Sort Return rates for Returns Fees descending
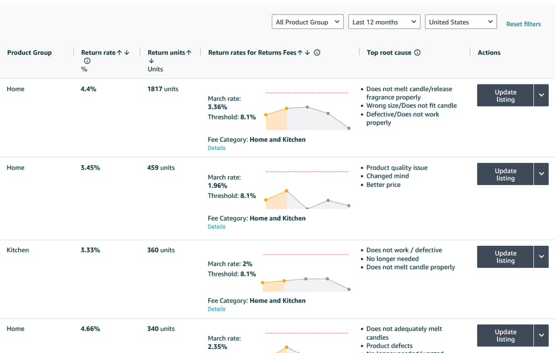The width and height of the screenshot is (557, 353). [307, 52]
